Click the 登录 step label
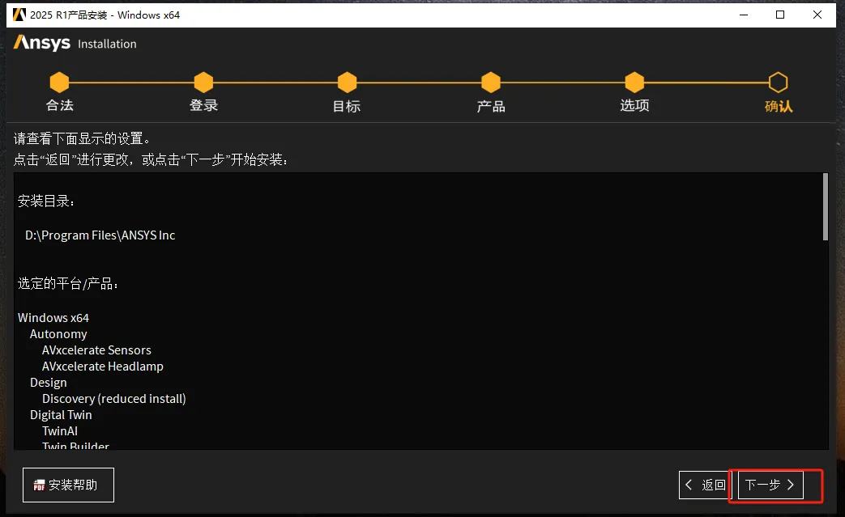Screen dimensions: 845x517 click(x=203, y=105)
